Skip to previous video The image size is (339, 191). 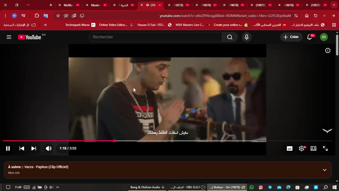pos(22,149)
